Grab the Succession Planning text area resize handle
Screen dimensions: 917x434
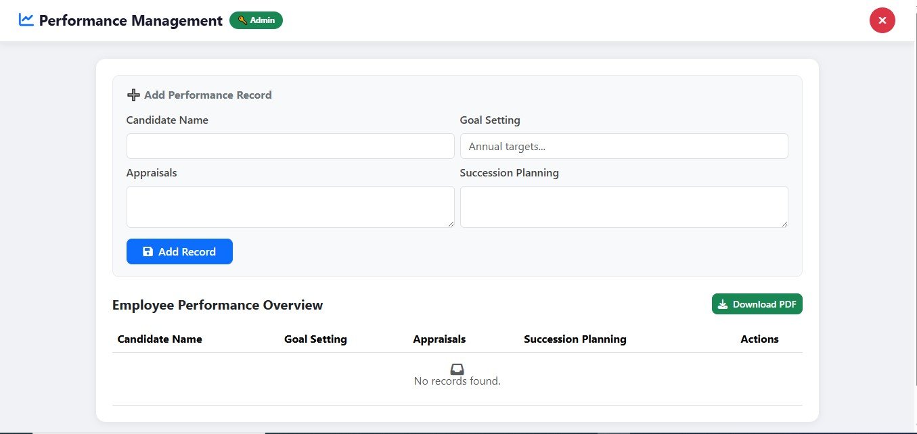click(784, 223)
